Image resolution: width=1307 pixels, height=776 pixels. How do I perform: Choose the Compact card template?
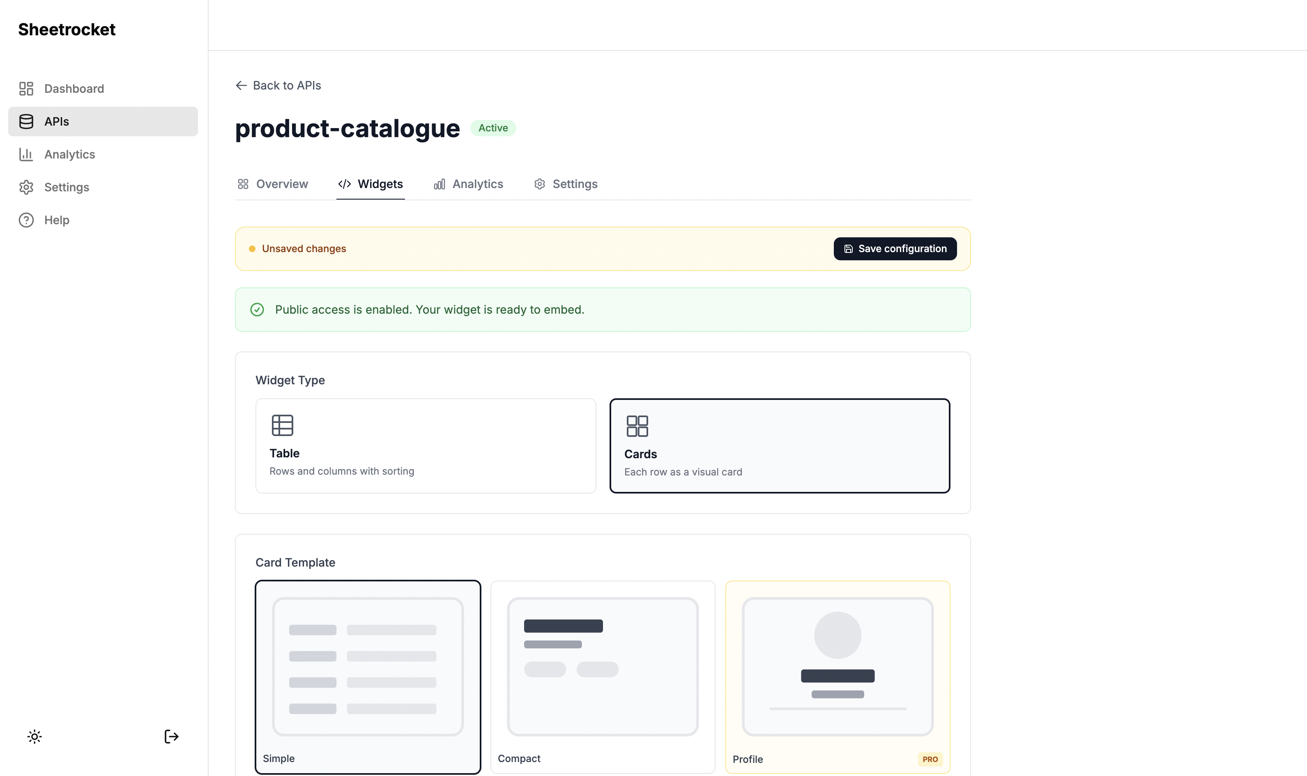pyautogui.click(x=603, y=677)
